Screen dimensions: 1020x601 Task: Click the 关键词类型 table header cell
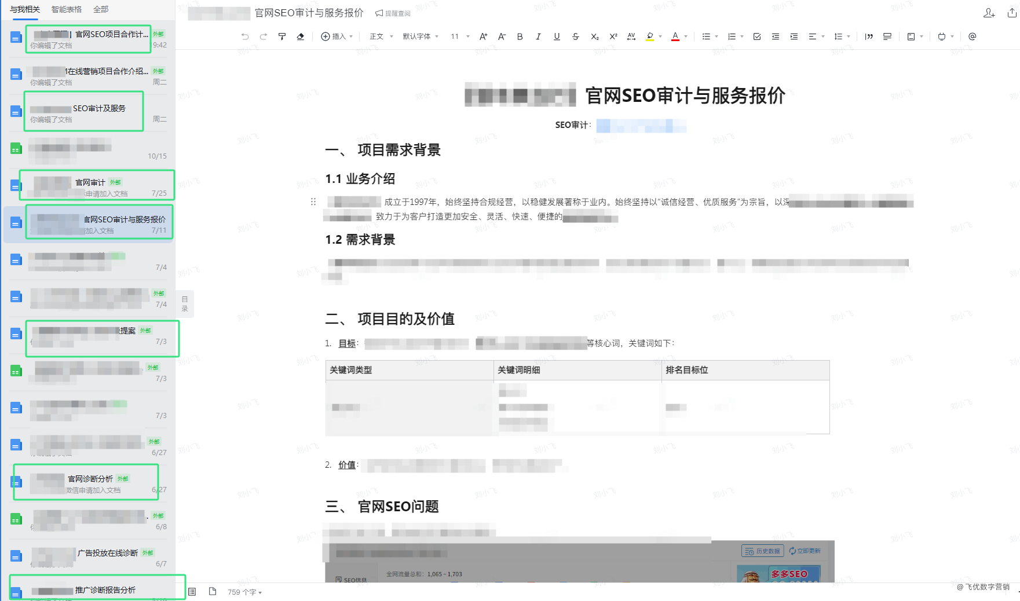(x=410, y=370)
